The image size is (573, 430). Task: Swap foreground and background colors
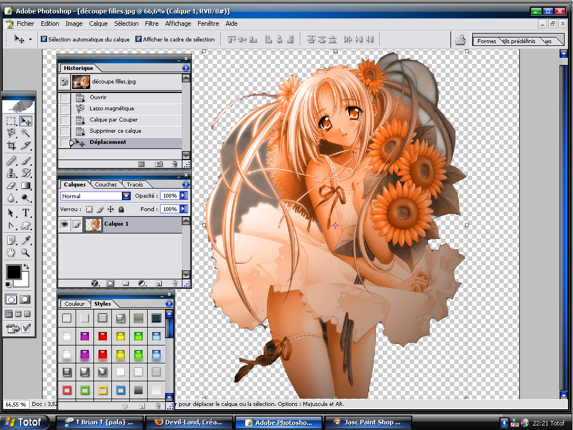(26, 267)
